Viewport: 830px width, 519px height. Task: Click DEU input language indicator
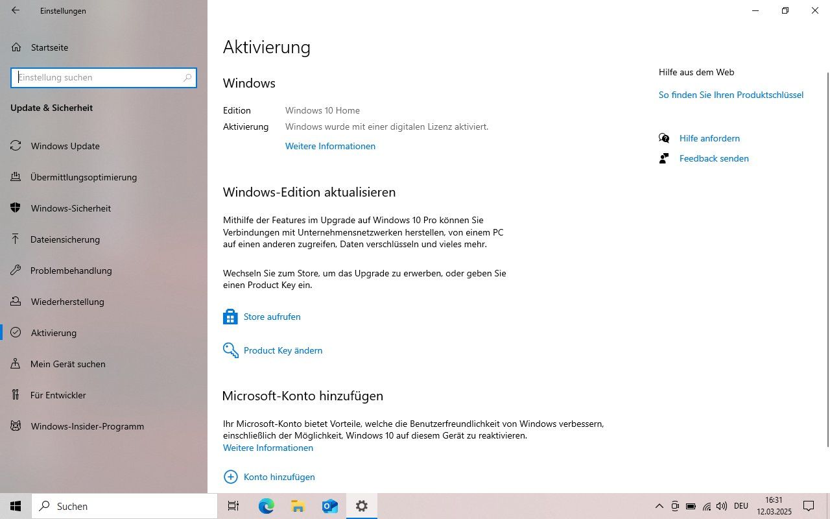click(x=741, y=506)
